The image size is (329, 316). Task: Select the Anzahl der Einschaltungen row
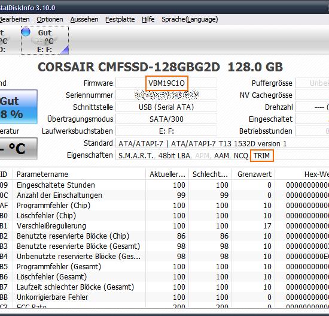click(x=164, y=195)
